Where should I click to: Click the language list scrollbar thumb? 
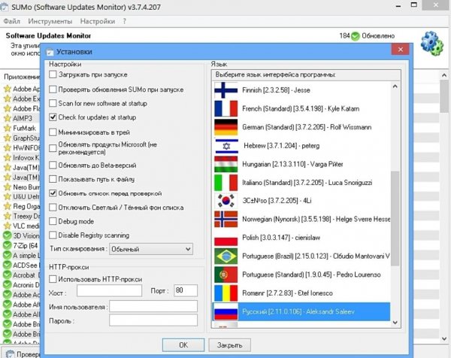coord(395,218)
